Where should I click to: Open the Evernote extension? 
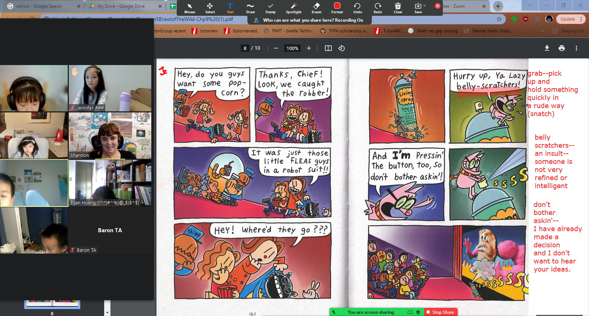(514, 19)
